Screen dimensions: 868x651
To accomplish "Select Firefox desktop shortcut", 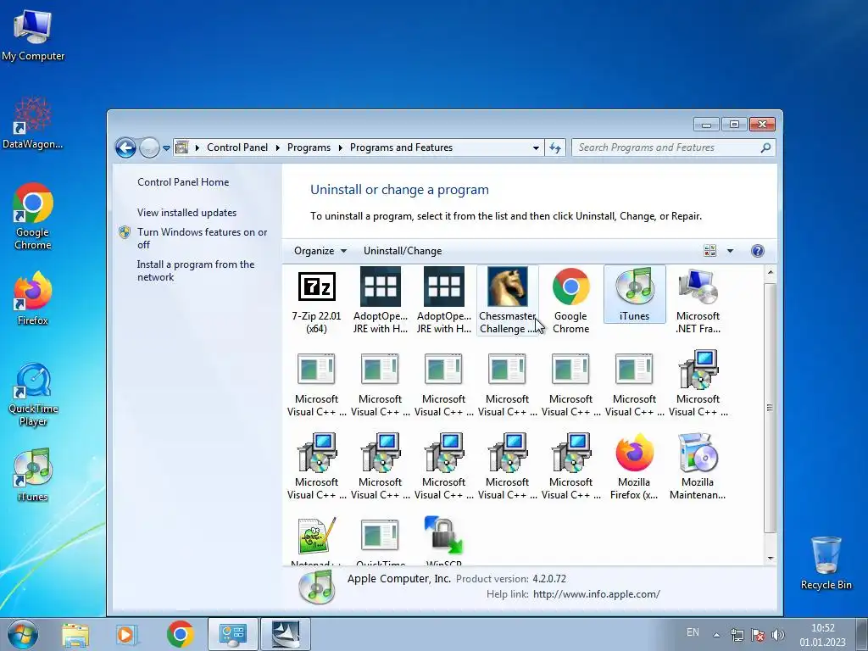I will [33, 299].
